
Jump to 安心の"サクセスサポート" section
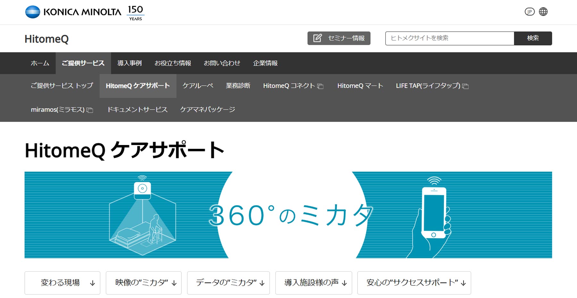(414, 283)
